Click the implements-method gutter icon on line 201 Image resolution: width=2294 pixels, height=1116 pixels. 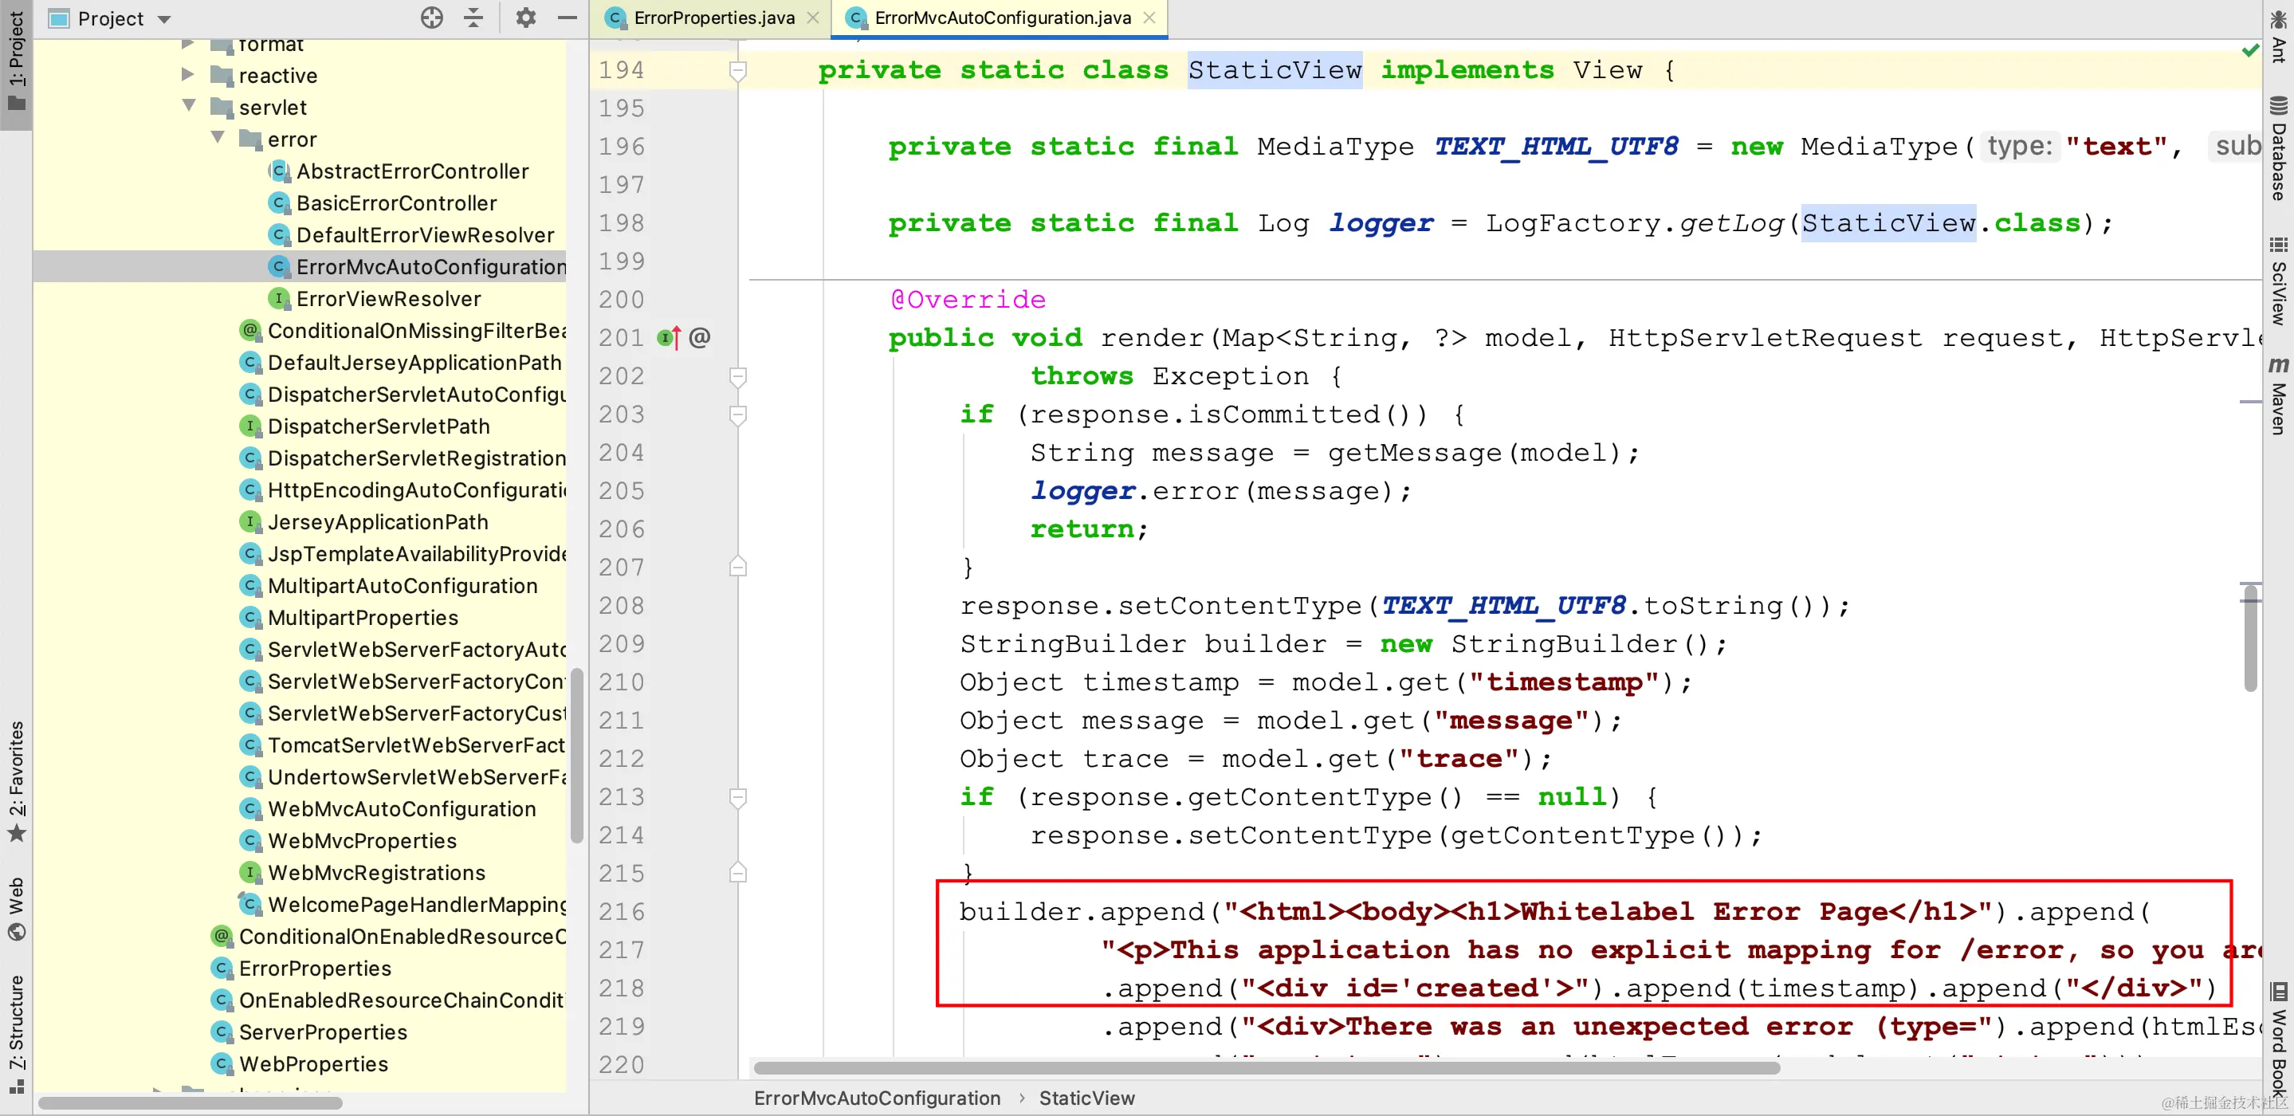click(x=668, y=337)
